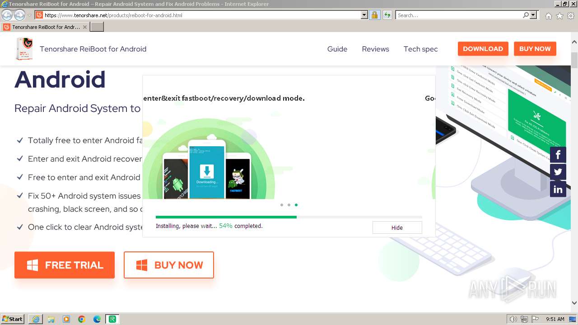Viewport: 578px width, 325px height.
Task: Open the Tech spec menu item
Action: point(420,49)
